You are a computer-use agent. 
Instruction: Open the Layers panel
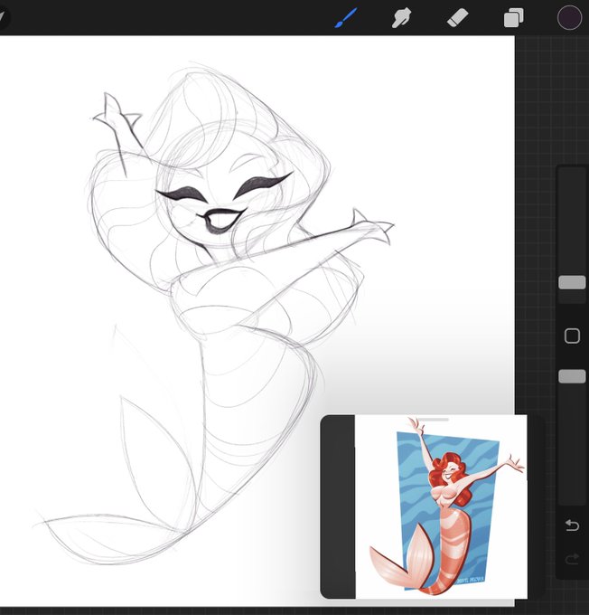[x=513, y=18]
